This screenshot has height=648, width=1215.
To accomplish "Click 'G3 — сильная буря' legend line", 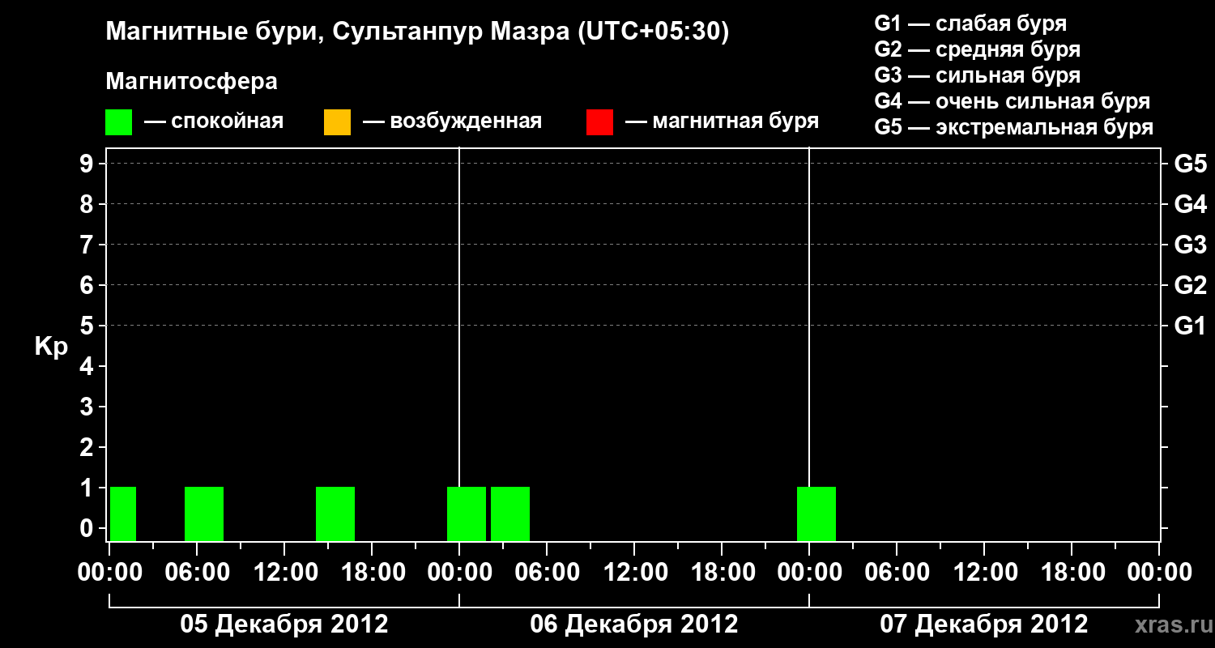I will 977,76.
